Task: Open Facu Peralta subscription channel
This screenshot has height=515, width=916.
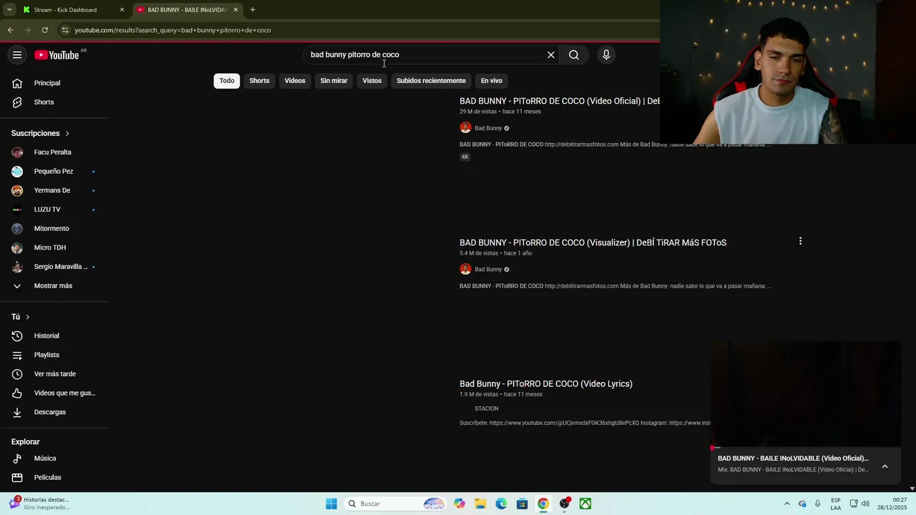Action: point(54,152)
